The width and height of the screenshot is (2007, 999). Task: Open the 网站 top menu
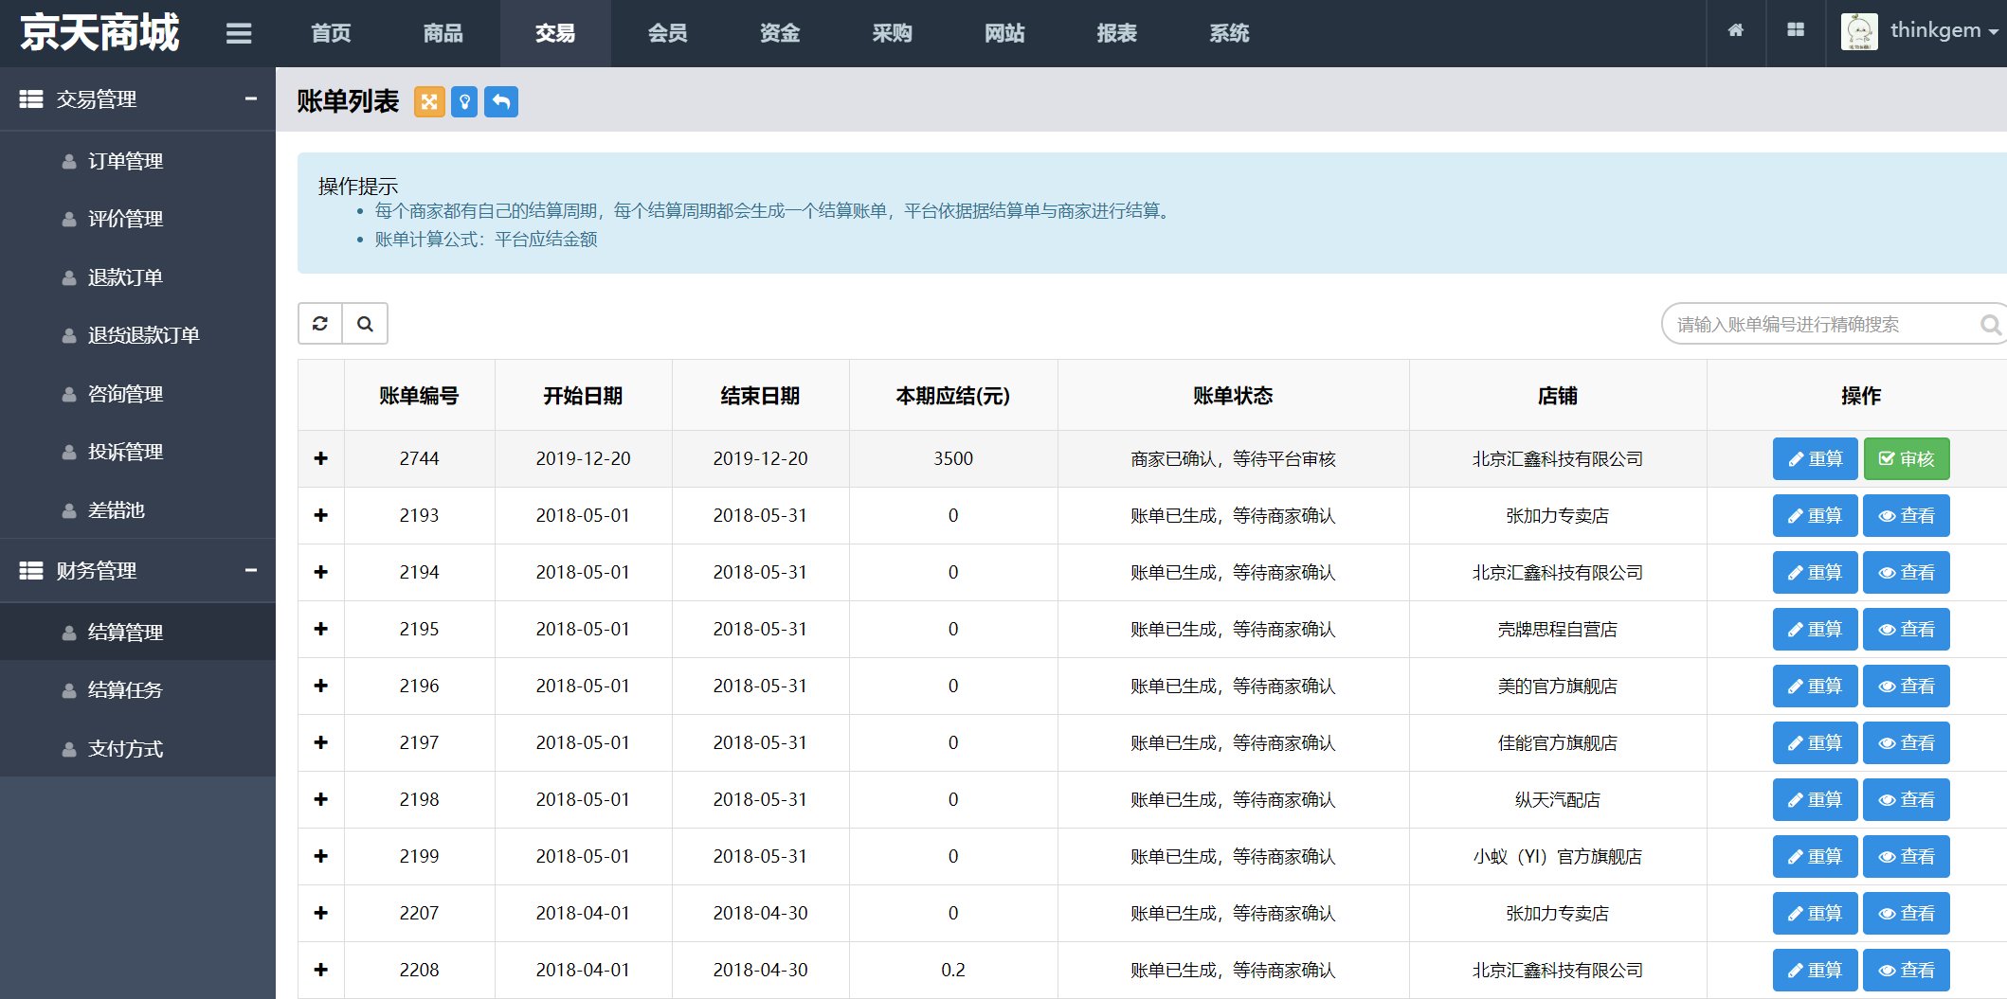(x=1004, y=33)
